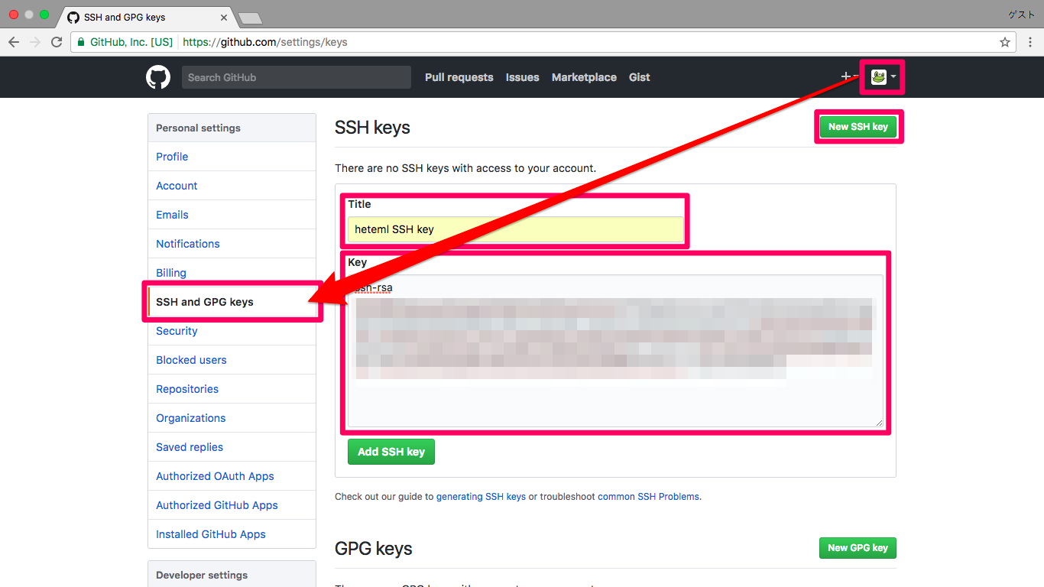The width and height of the screenshot is (1044, 587).
Task: Click the Title input showing heteml SSH key
Action: point(515,229)
